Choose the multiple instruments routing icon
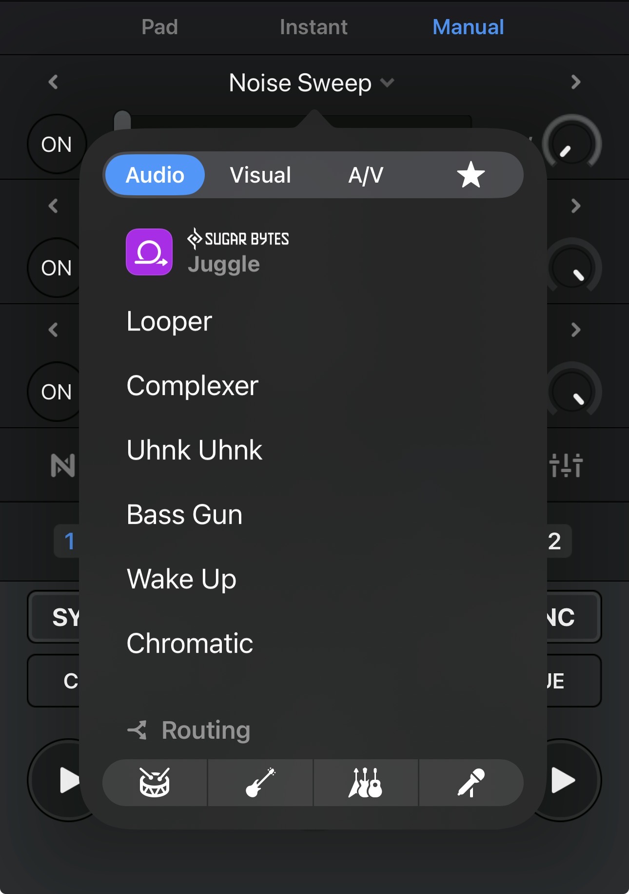Viewport: 629px width, 894px height. (366, 782)
